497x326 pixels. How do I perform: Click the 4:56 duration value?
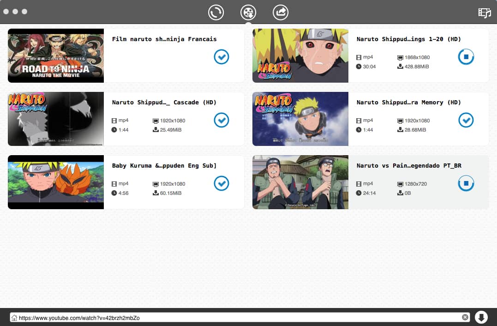(x=123, y=193)
